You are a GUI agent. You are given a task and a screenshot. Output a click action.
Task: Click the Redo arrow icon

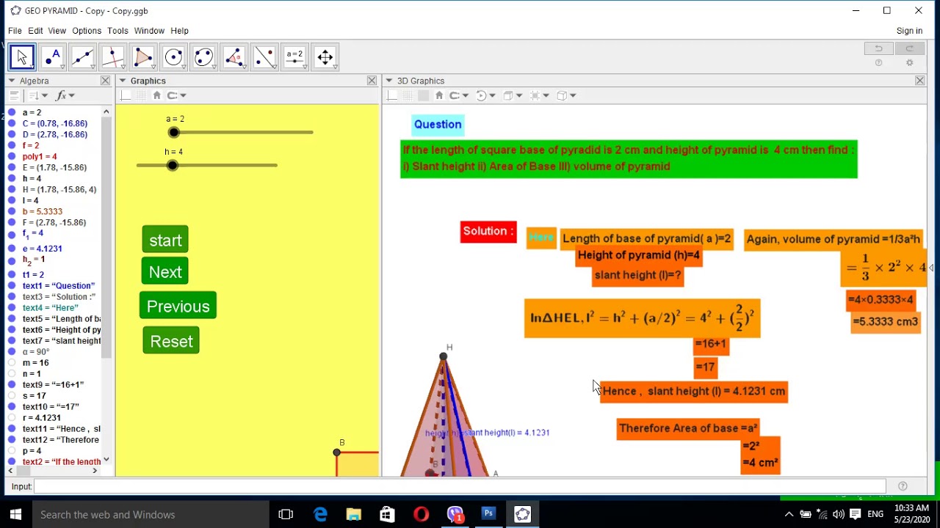tap(909, 48)
